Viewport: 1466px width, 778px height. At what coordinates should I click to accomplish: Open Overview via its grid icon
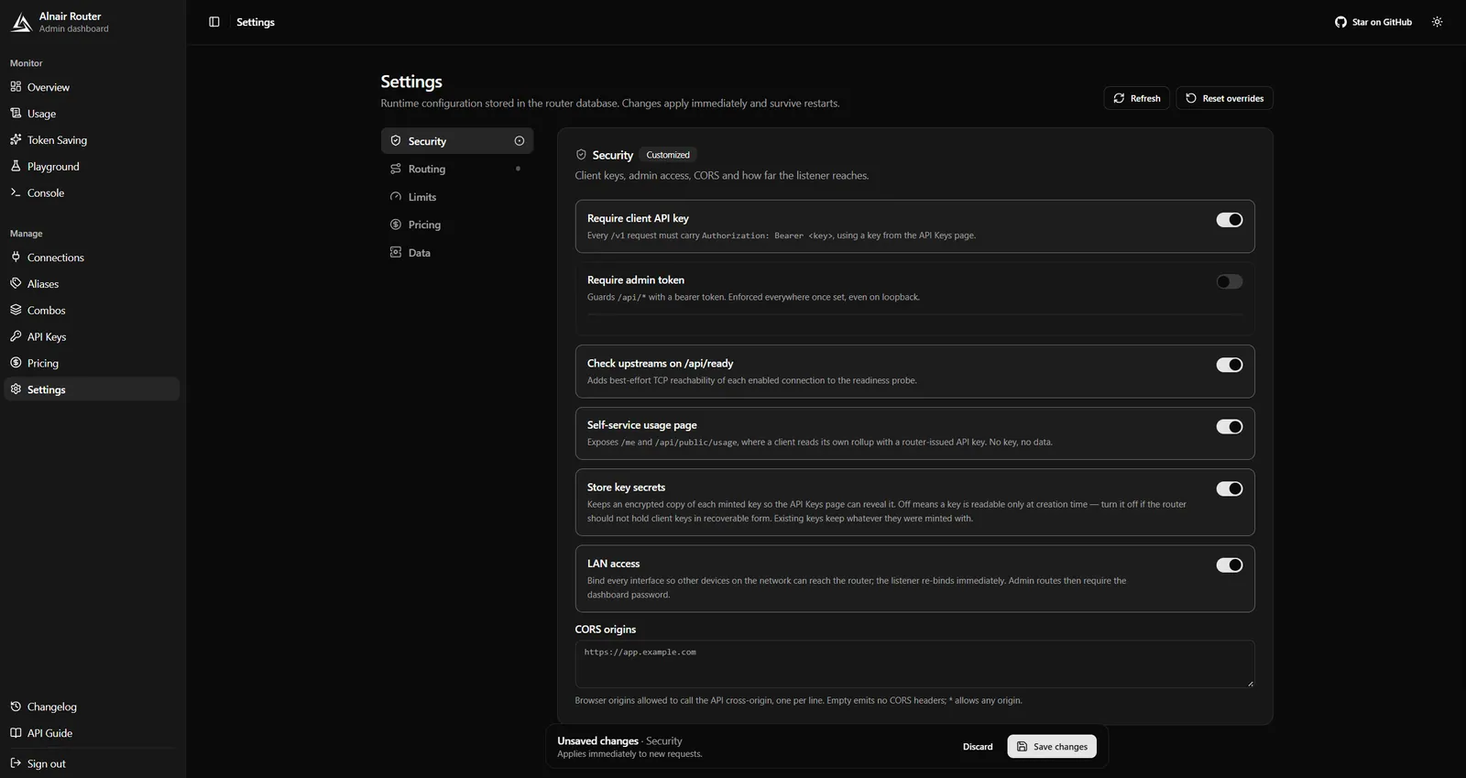click(16, 87)
